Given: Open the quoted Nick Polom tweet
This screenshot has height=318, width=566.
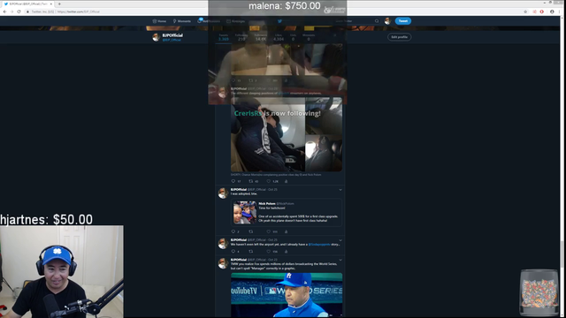Looking at the screenshot, I should point(287,213).
